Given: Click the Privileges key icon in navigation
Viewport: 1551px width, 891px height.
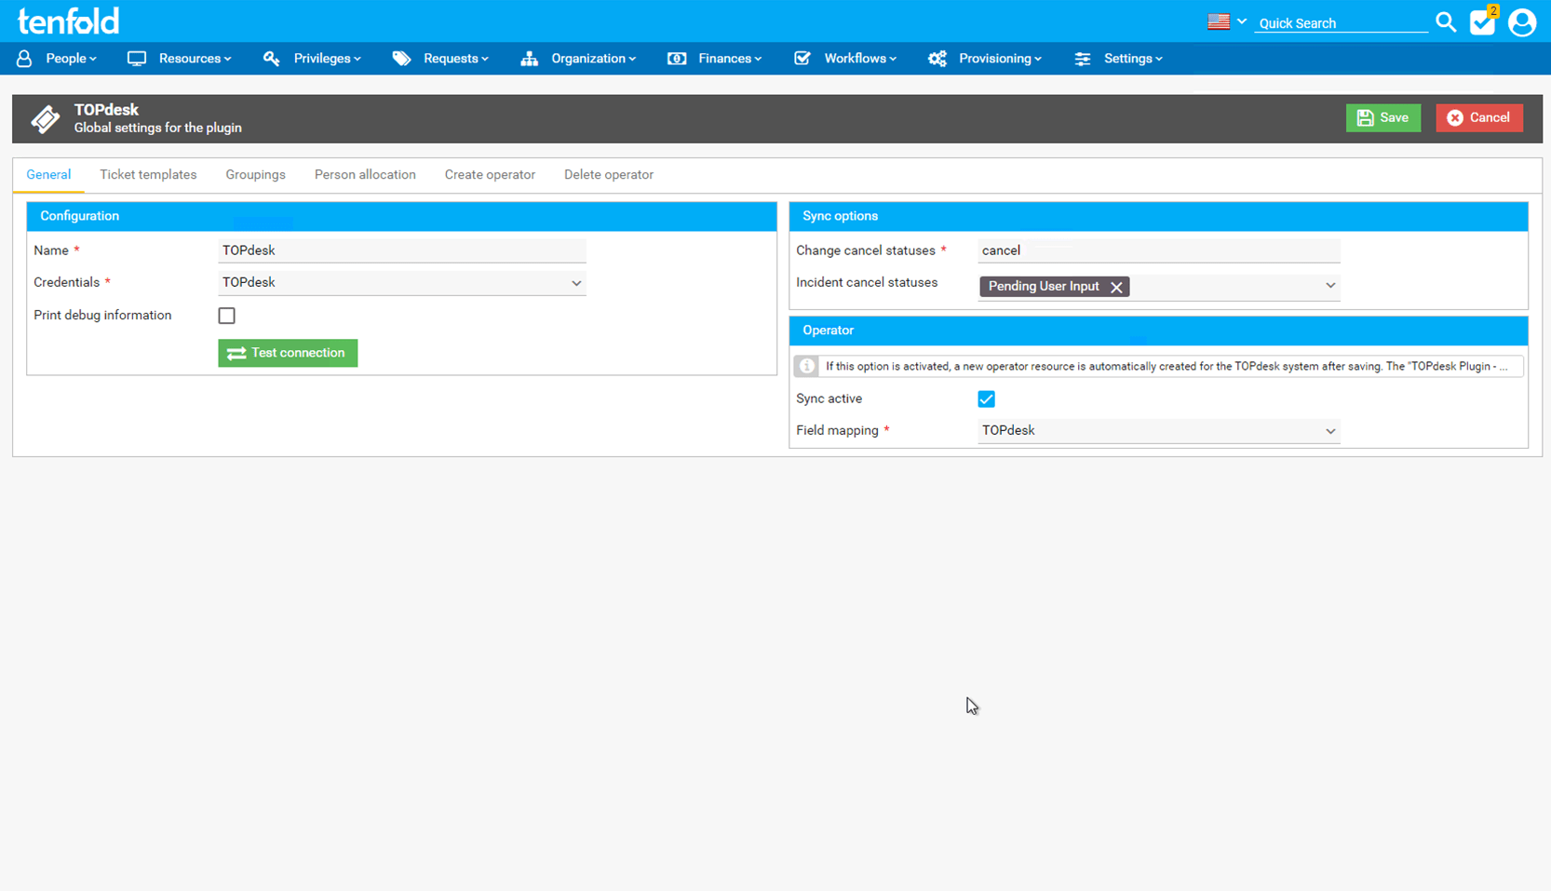Looking at the screenshot, I should click(x=271, y=58).
